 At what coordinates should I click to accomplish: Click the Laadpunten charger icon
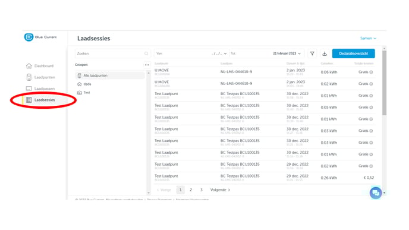tap(29, 77)
